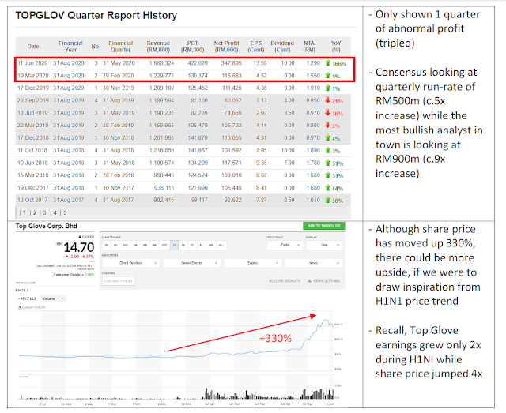Image resolution: width=506 pixels, height=413 pixels.
Task: Click the green up arrow beside 44% YoY
Action: (x=328, y=188)
